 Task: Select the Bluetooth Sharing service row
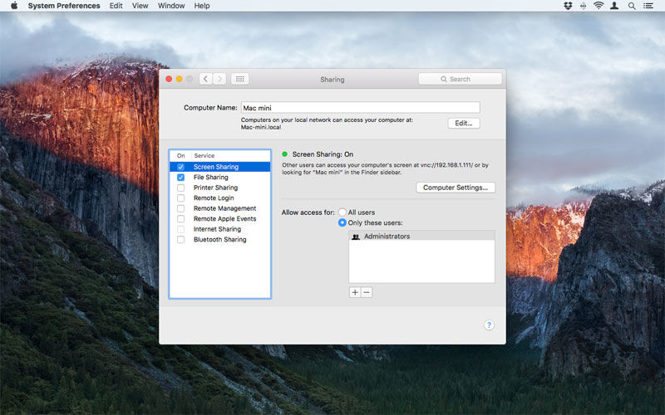pos(219,240)
